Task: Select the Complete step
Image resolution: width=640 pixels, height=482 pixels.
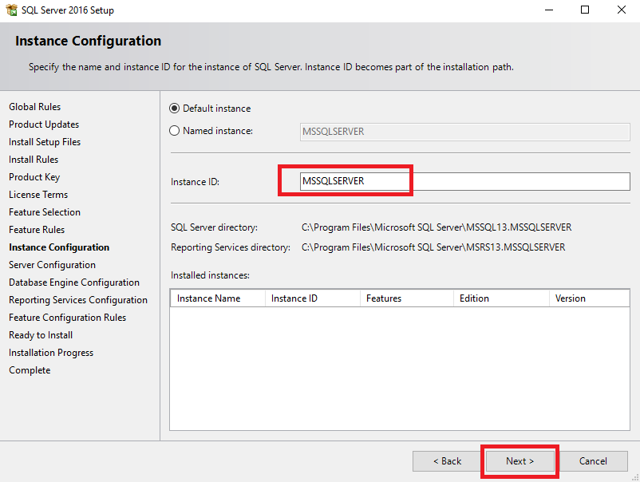Action: pyautogui.click(x=30, y=370)
